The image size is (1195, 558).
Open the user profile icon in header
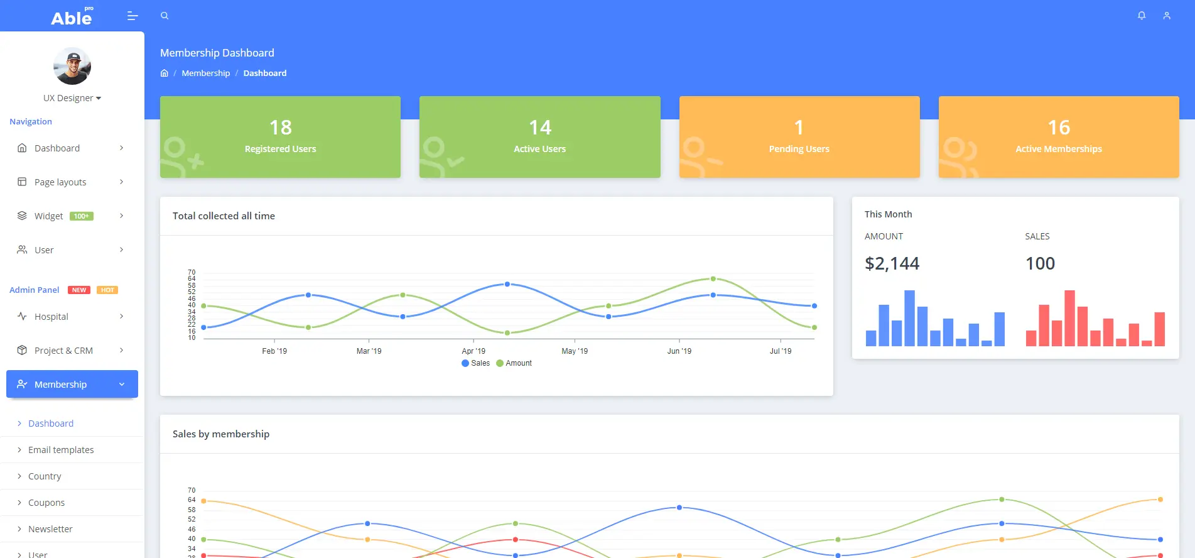click(x=1167, y=16)
